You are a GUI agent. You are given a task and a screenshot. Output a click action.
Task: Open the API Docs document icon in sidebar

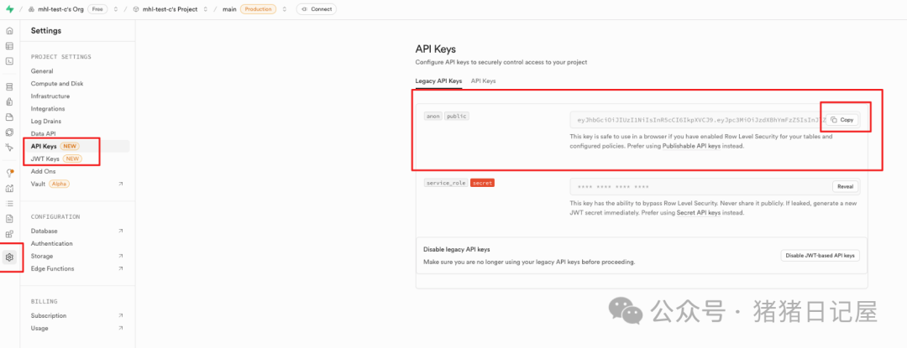pos(9,219)
